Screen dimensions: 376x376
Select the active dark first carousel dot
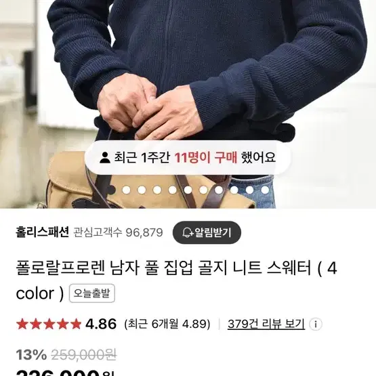coord(111,190)
